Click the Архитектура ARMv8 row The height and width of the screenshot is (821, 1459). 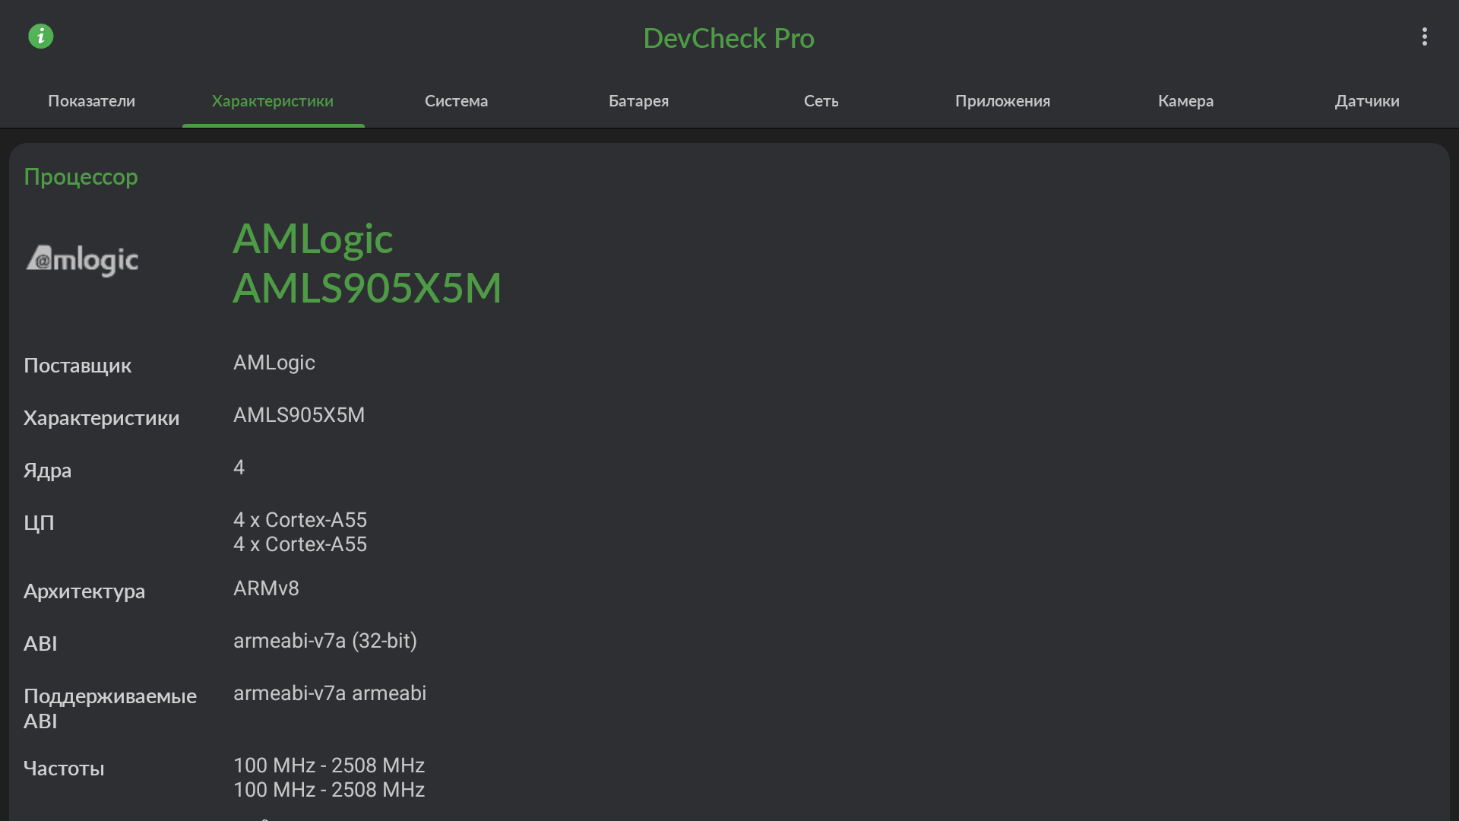[x=266, y=588]
